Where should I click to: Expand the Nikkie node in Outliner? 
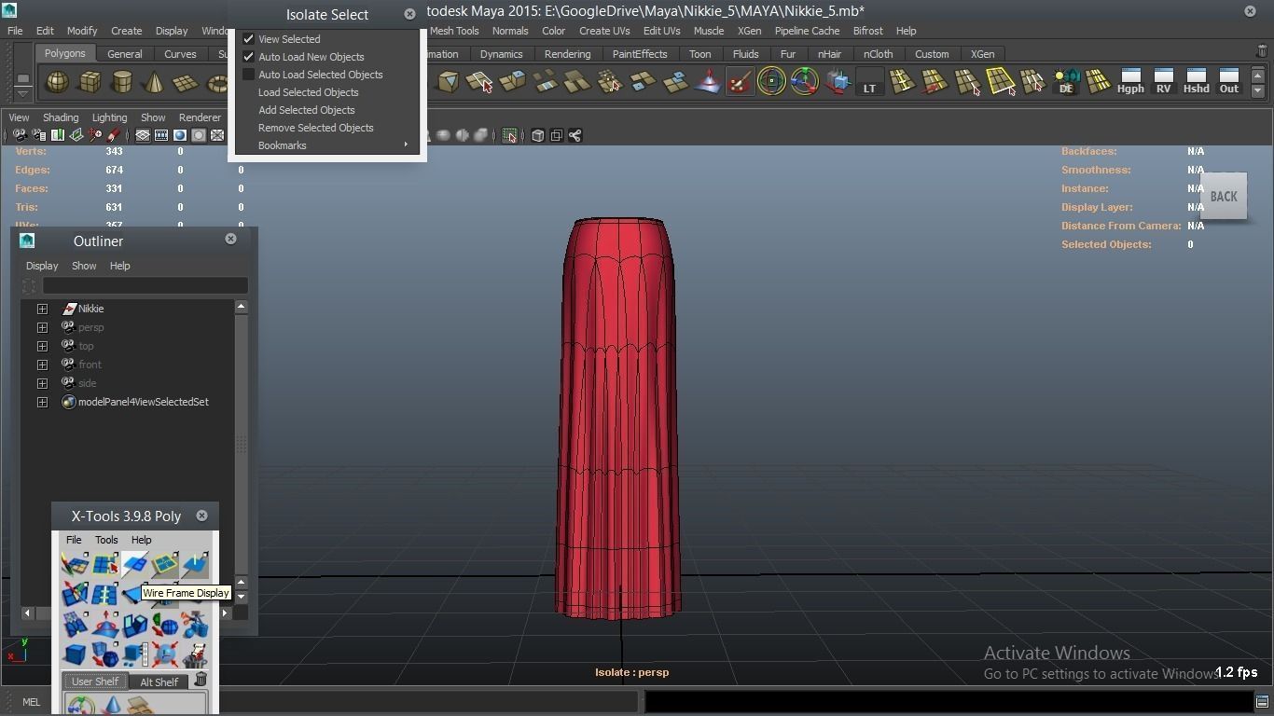click(42, 309)
